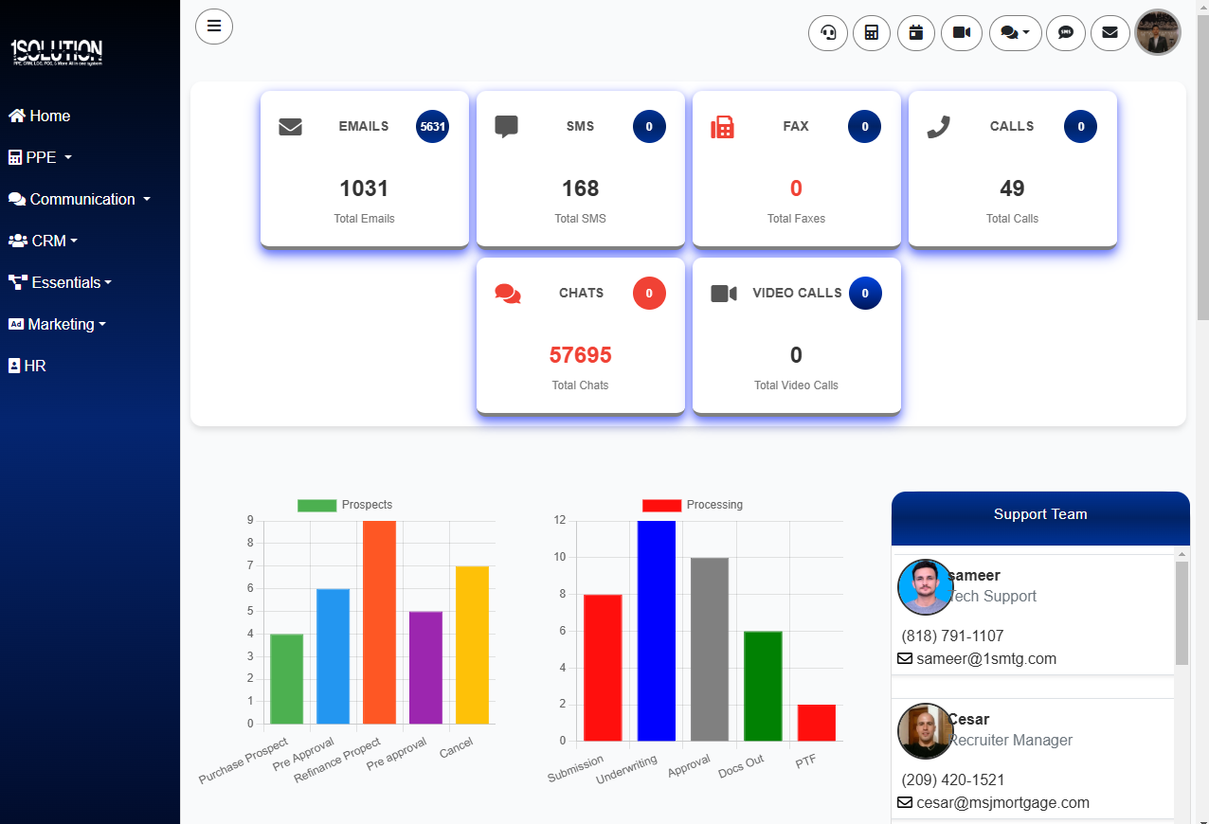The width and height of the screenshot is (1209, 824).
Task: Click the 49 Total Calls count
Action: (x=1012, y=188)
